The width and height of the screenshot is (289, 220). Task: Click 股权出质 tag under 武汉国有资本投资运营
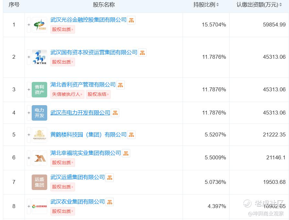[x=63, y=62]
